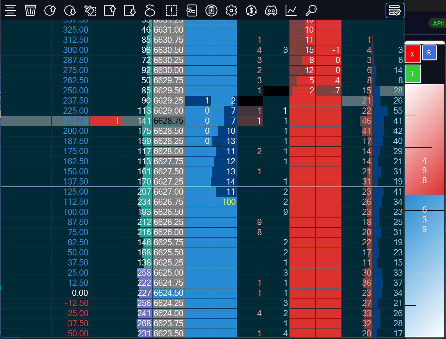Toggle the checklist button at top right
This screenshot has width=446, height=339.
395,10
